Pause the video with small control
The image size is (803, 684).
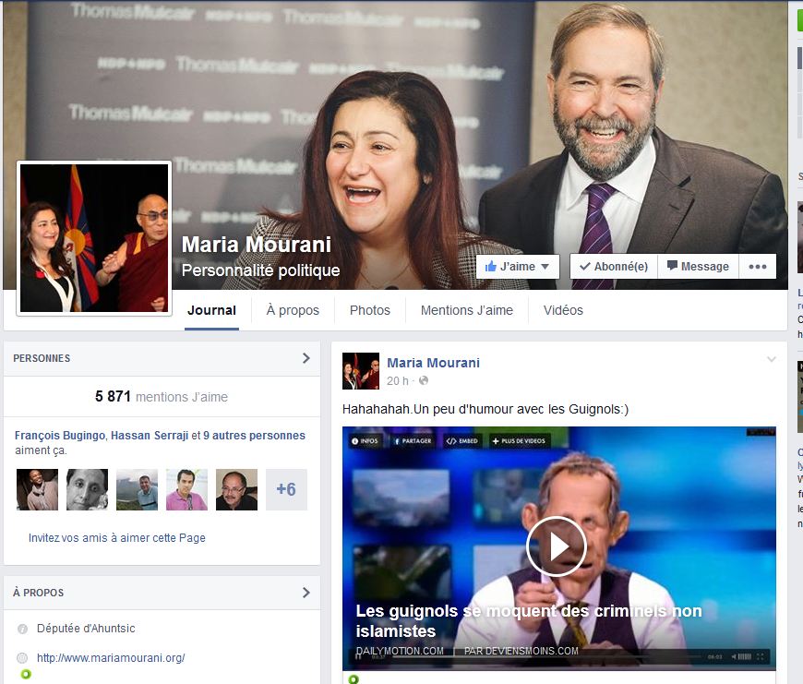(359, 657)
